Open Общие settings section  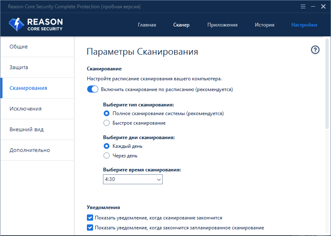[37, 47]
